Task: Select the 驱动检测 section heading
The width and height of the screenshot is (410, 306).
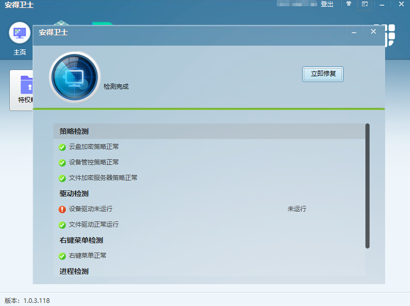Action: pos(74,193)
